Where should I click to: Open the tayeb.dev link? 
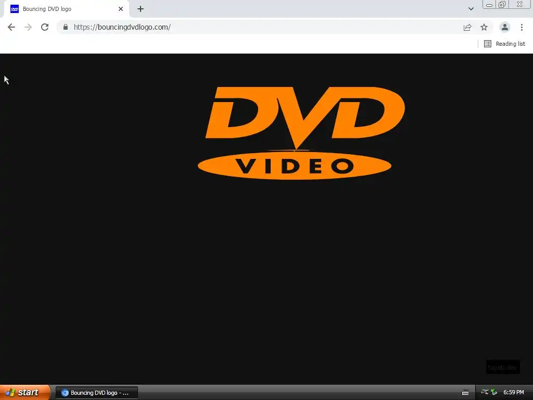pyautogui.click(x=502, y=367)
